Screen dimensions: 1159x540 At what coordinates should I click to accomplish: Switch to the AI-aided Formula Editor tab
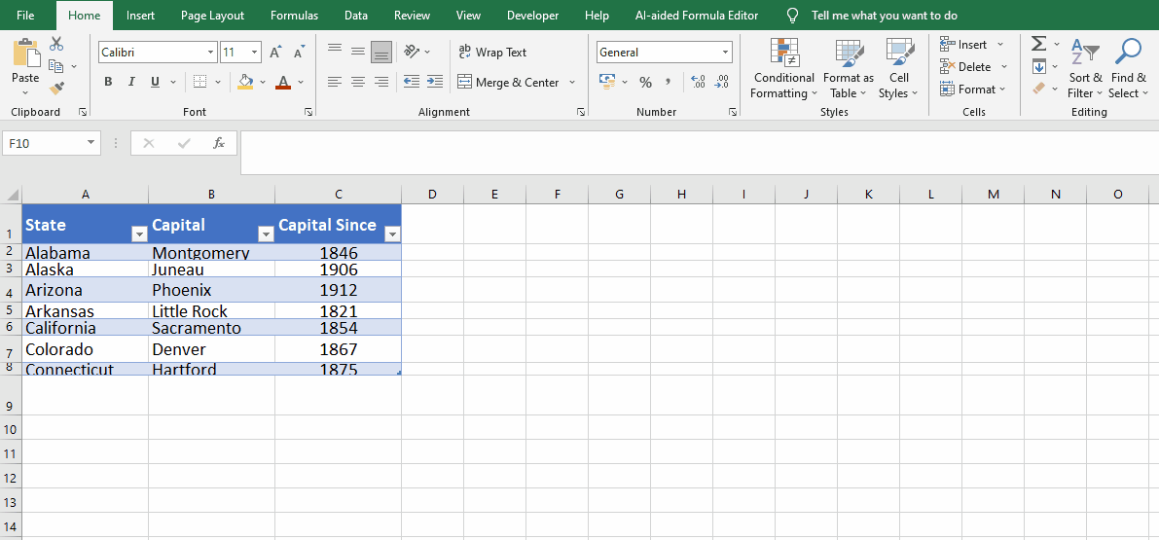[x=697, y=15]
